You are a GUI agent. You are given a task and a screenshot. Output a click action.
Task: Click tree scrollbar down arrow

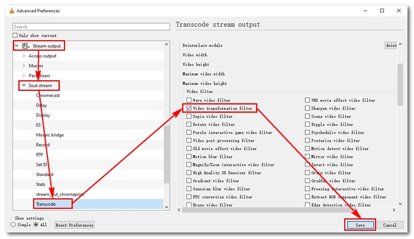[x=166, y=207]
